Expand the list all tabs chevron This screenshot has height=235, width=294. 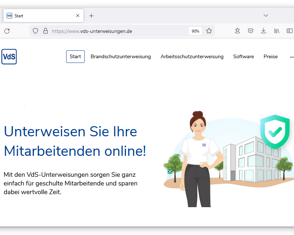266,16
